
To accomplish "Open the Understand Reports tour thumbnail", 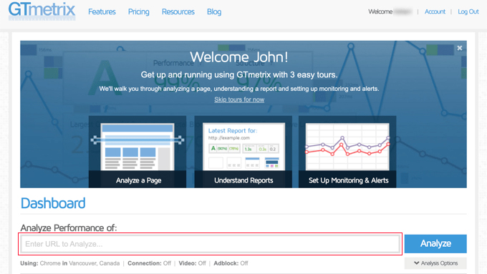I will click(243, 147).
